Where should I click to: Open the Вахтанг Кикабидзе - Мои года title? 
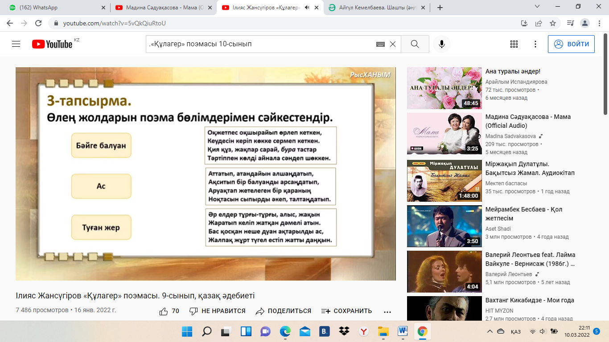pos(530,300)
